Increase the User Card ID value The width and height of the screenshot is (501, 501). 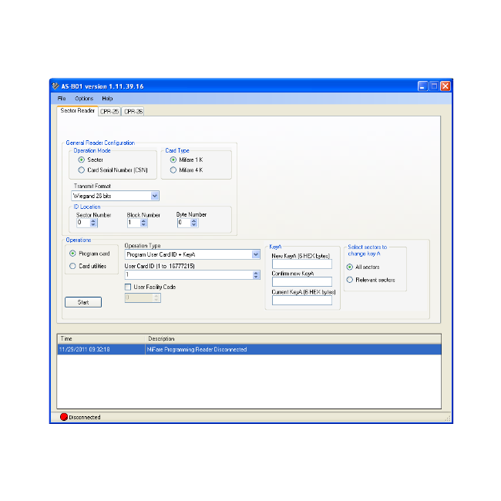pos(256,273)
